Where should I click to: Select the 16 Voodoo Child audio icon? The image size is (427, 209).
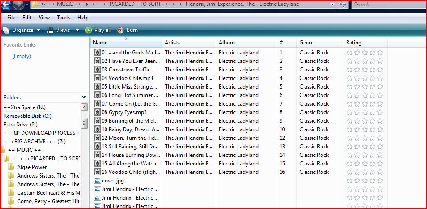[97, 172]
